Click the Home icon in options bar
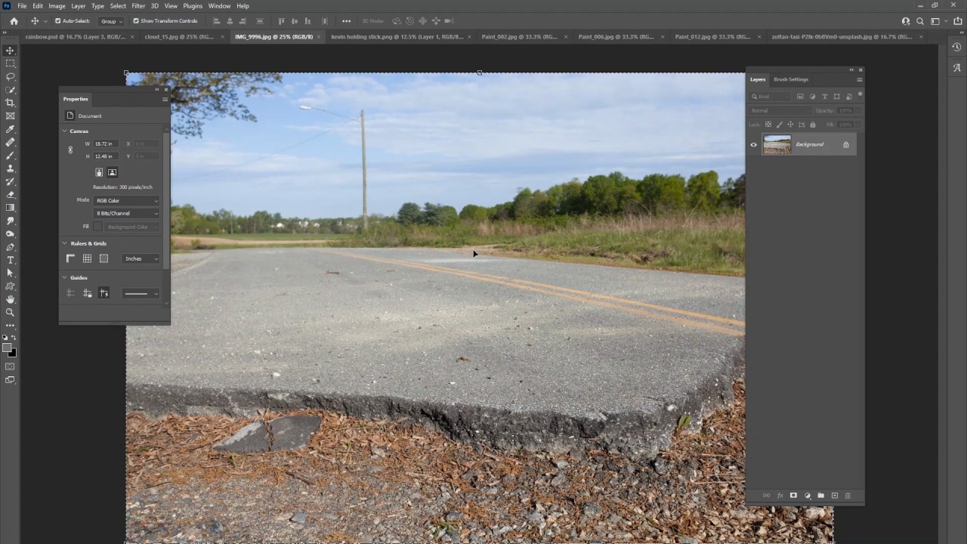Screen dimensions: 967x544 [x=14, y=21]
